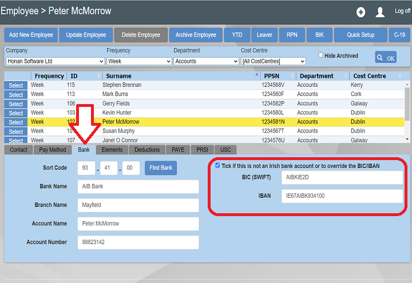Open the user profile icon
The image size is (412, 283).
click(380, 12)
